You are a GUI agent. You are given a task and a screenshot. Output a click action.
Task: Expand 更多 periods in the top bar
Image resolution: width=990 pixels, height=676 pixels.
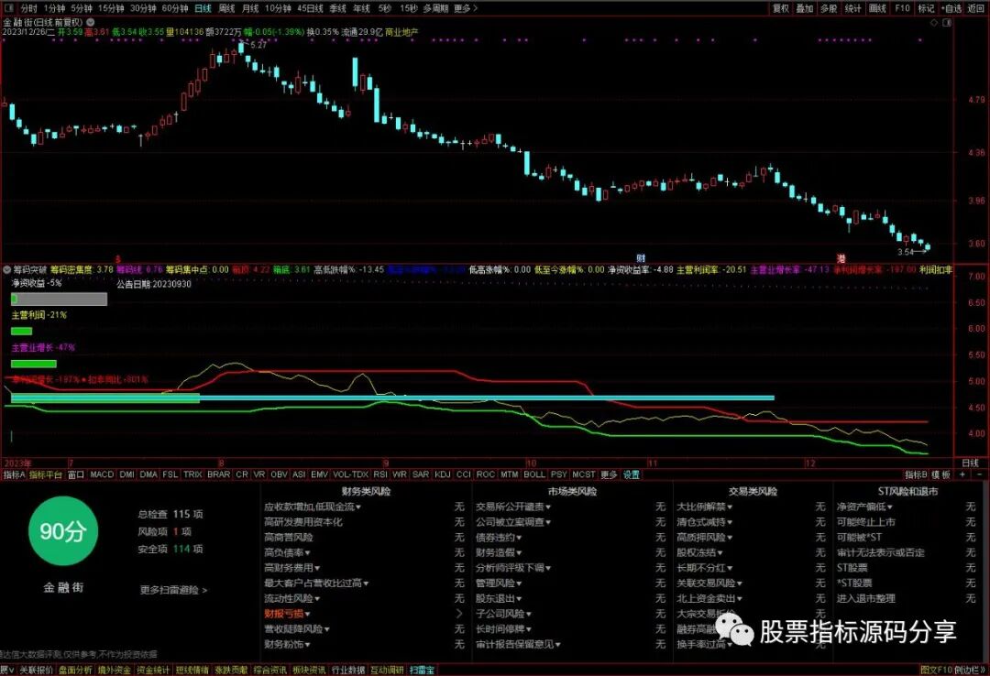pos(466,8)
